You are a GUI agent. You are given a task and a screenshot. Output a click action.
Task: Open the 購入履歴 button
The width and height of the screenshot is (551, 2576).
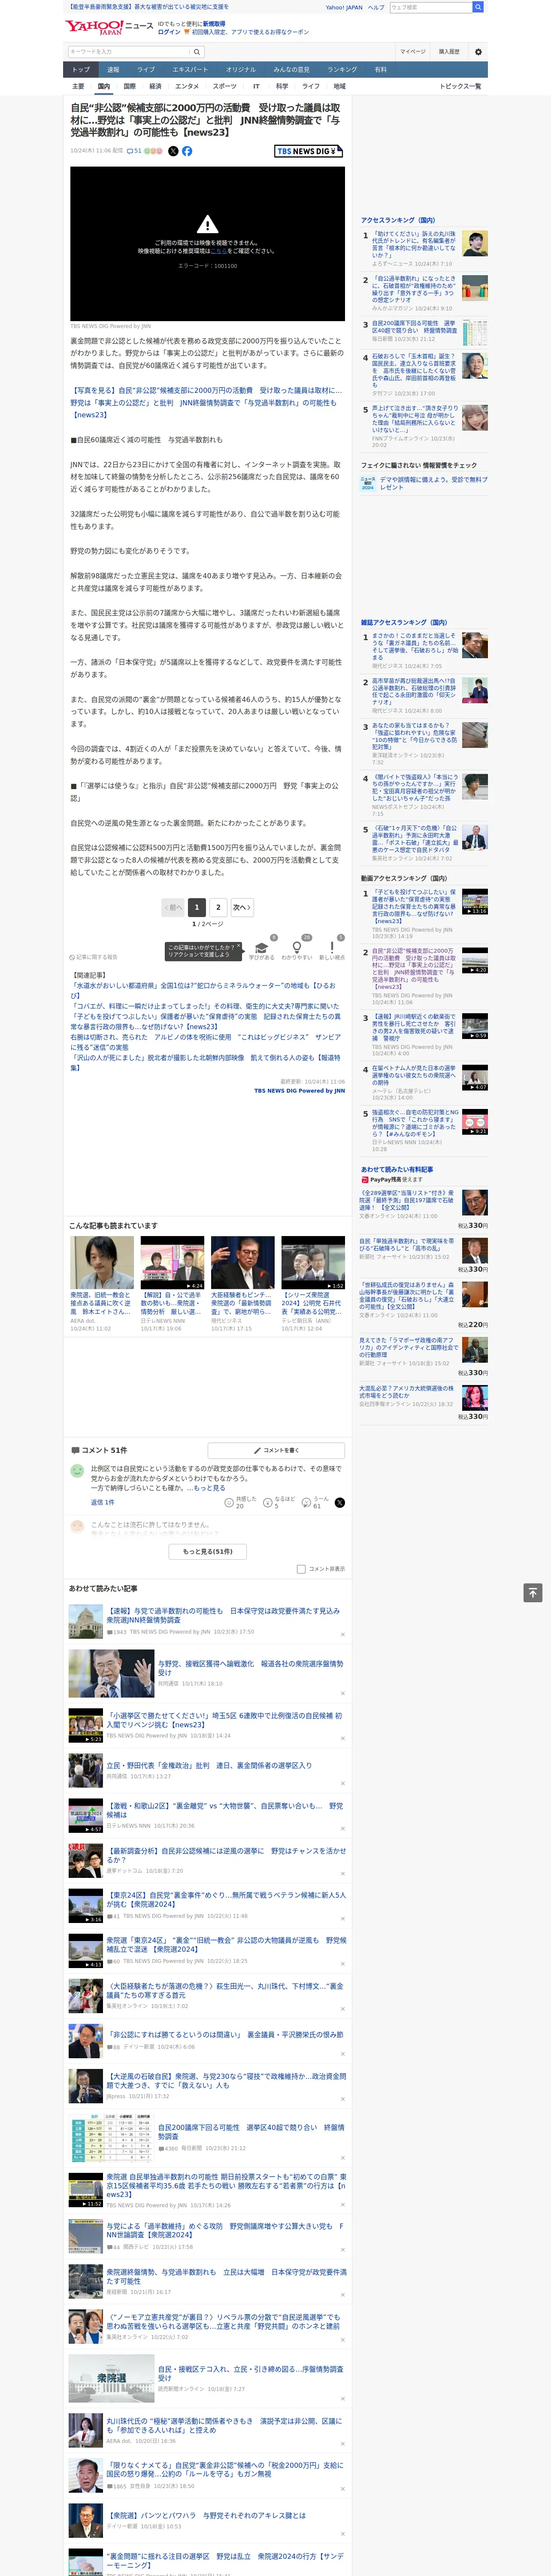[x=449, y=52]
